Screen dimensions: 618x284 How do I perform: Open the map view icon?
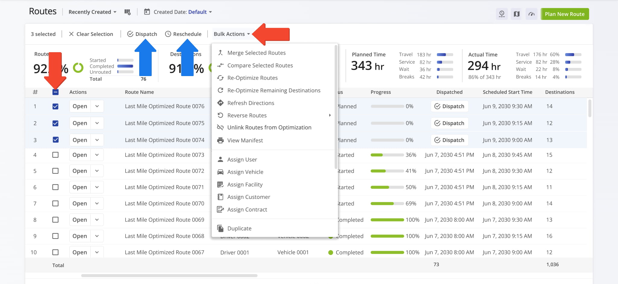pos(516,14)
